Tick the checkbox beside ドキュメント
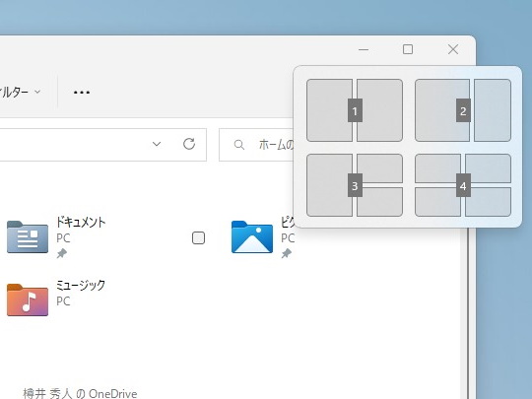The image size is (532, 399). pos(198,237)
